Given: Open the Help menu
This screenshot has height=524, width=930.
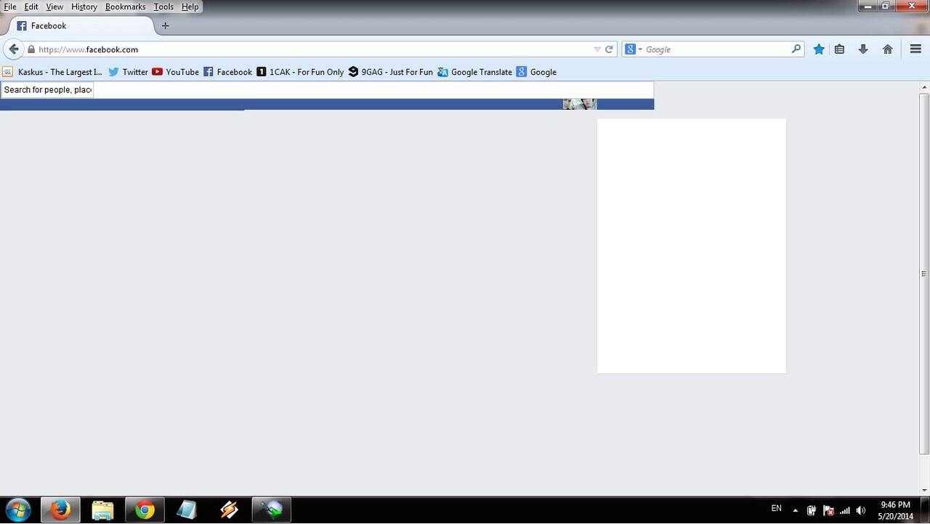Looking at the screenshot, I should (190, 7).
